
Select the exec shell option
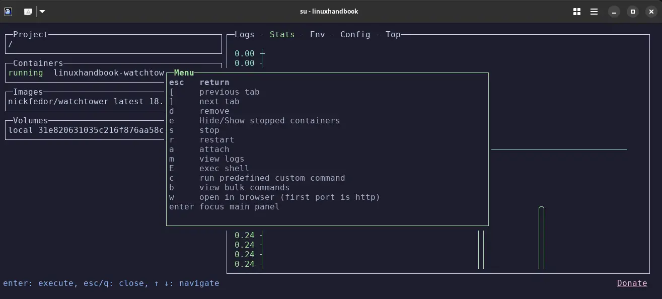coord(224,168)
